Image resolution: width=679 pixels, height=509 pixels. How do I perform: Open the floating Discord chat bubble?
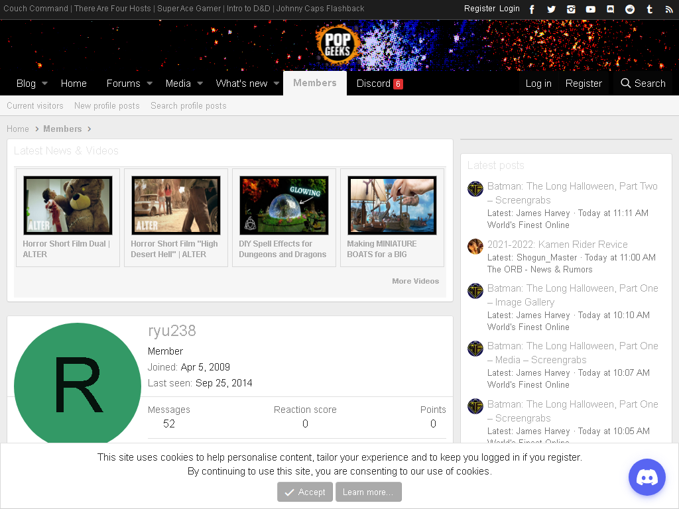(647, 477)
